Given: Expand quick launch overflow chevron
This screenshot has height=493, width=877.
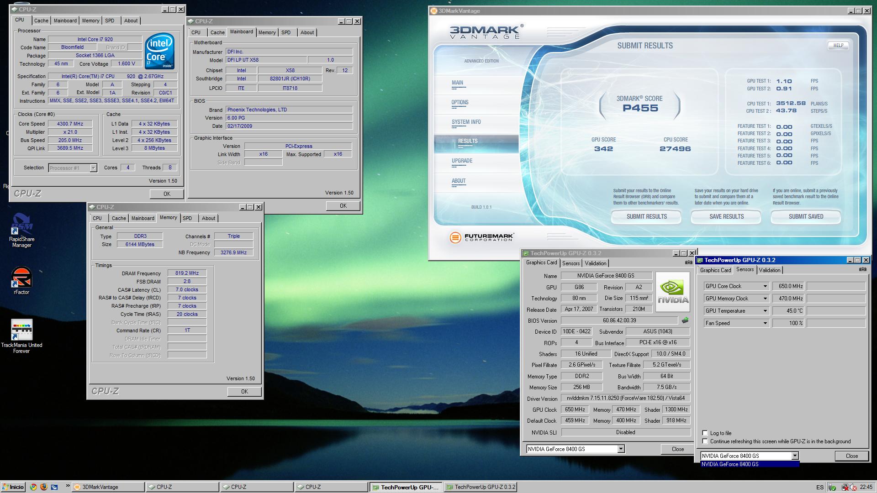Looking at the screenshot, I should point(68,486).
